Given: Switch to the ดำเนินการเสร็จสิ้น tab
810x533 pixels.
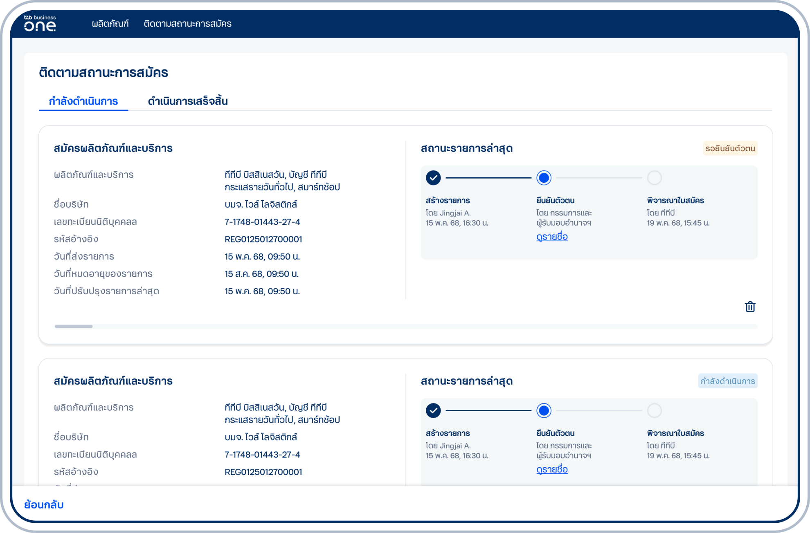Looking at the screenshot, I should (x=188, y=101).
